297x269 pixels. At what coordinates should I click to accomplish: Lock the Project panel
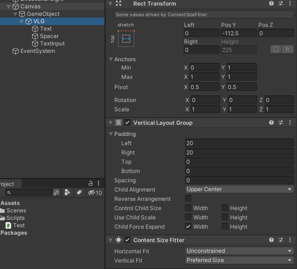(x=91, y=183)
